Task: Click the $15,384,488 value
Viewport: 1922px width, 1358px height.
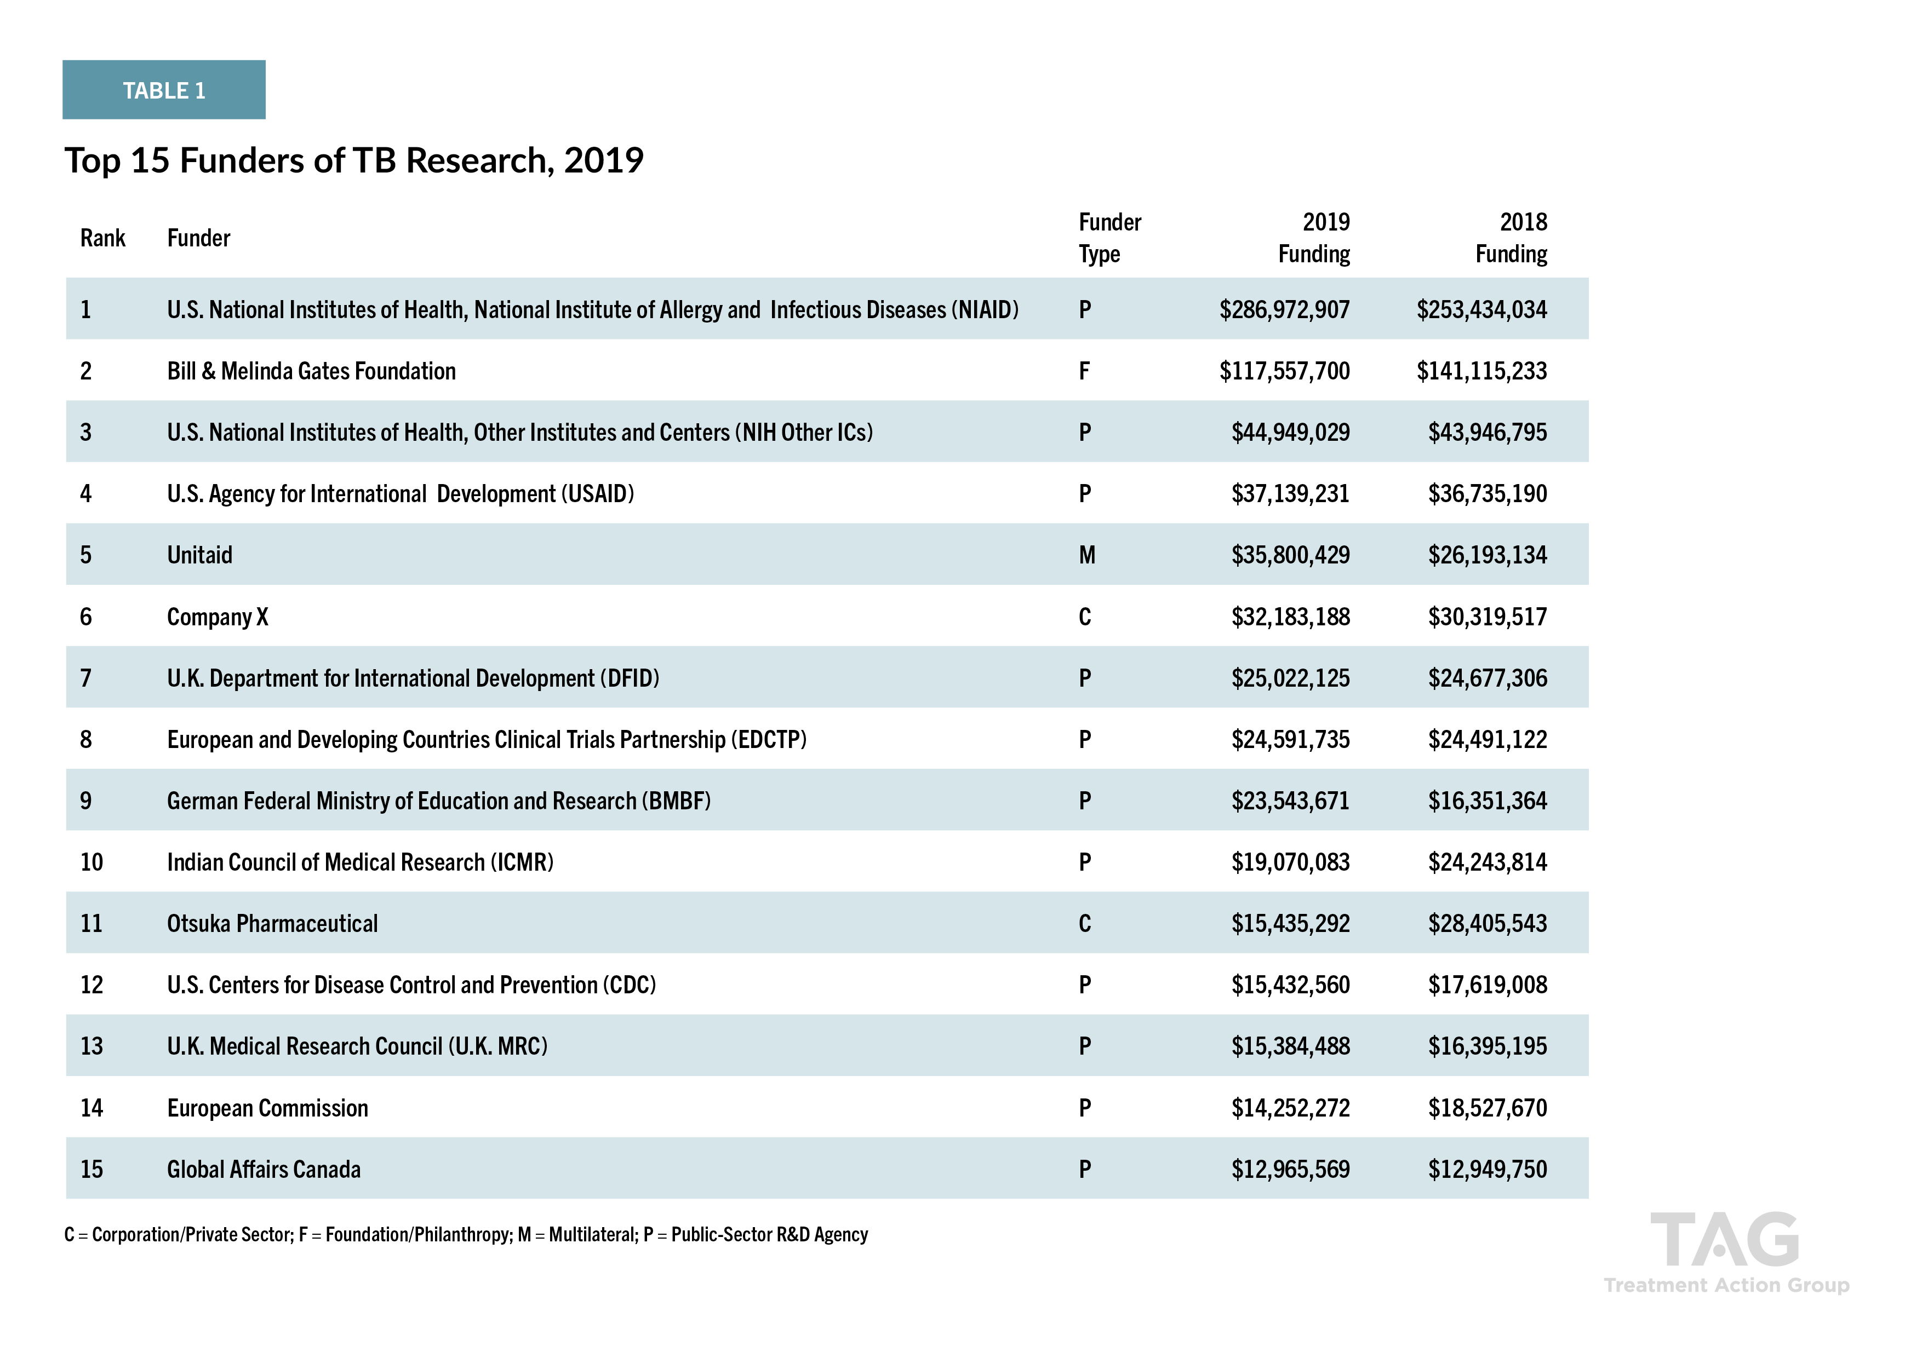Action: (x=1290, y=1047)
